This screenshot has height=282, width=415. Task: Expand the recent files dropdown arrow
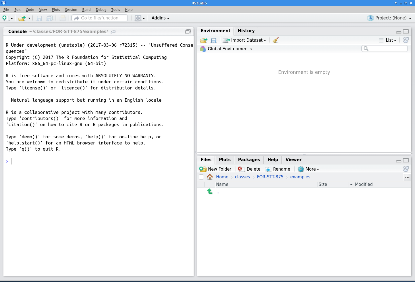click(29, 18)
